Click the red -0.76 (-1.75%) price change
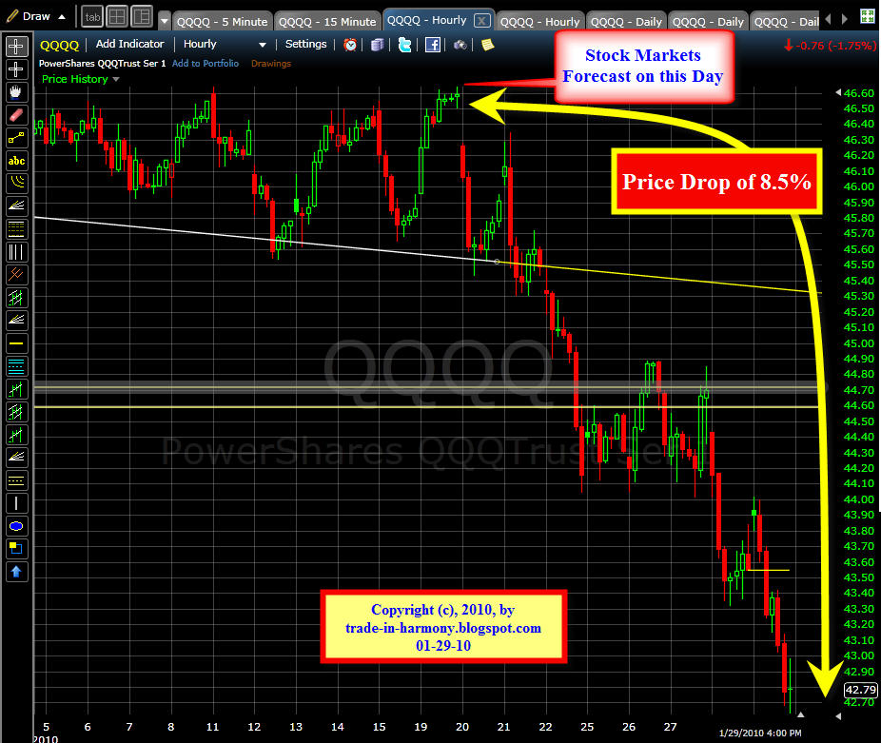This screenshot has width=881, height=743. [x=830, y=46]
